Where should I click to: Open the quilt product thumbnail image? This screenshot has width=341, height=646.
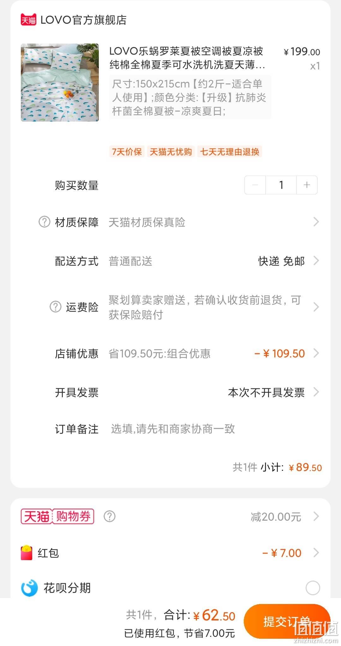click(x=60, y=82)
